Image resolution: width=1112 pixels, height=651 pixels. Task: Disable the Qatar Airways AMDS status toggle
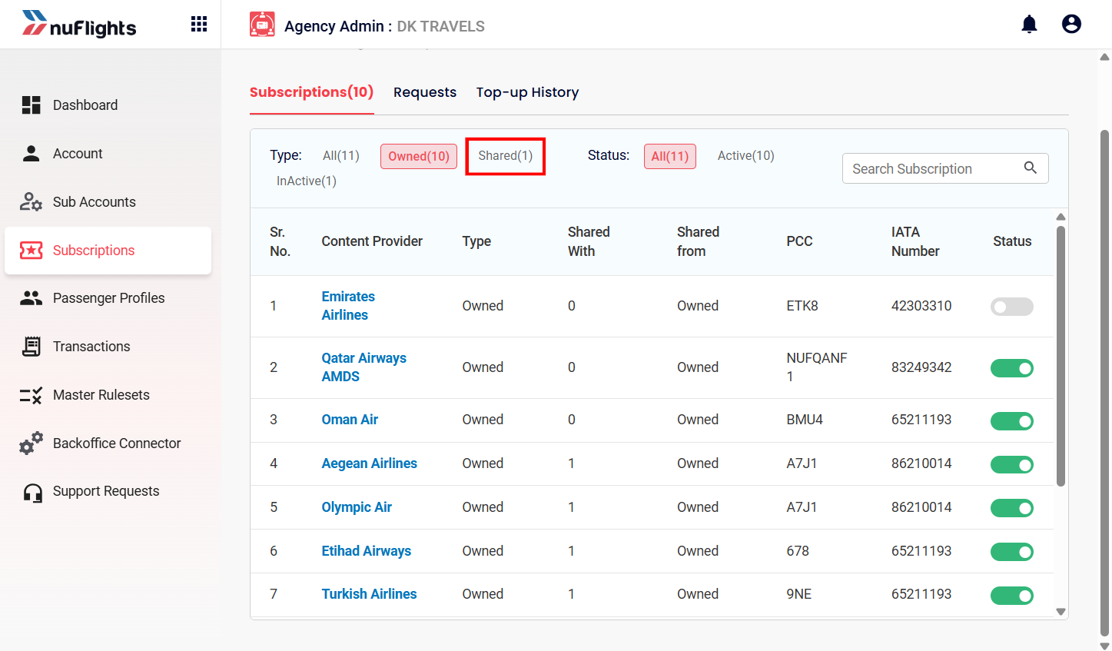pos(1012,368)
